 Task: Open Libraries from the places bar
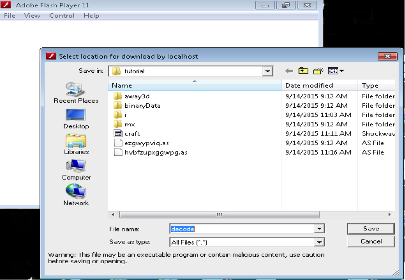coord(76,144)
